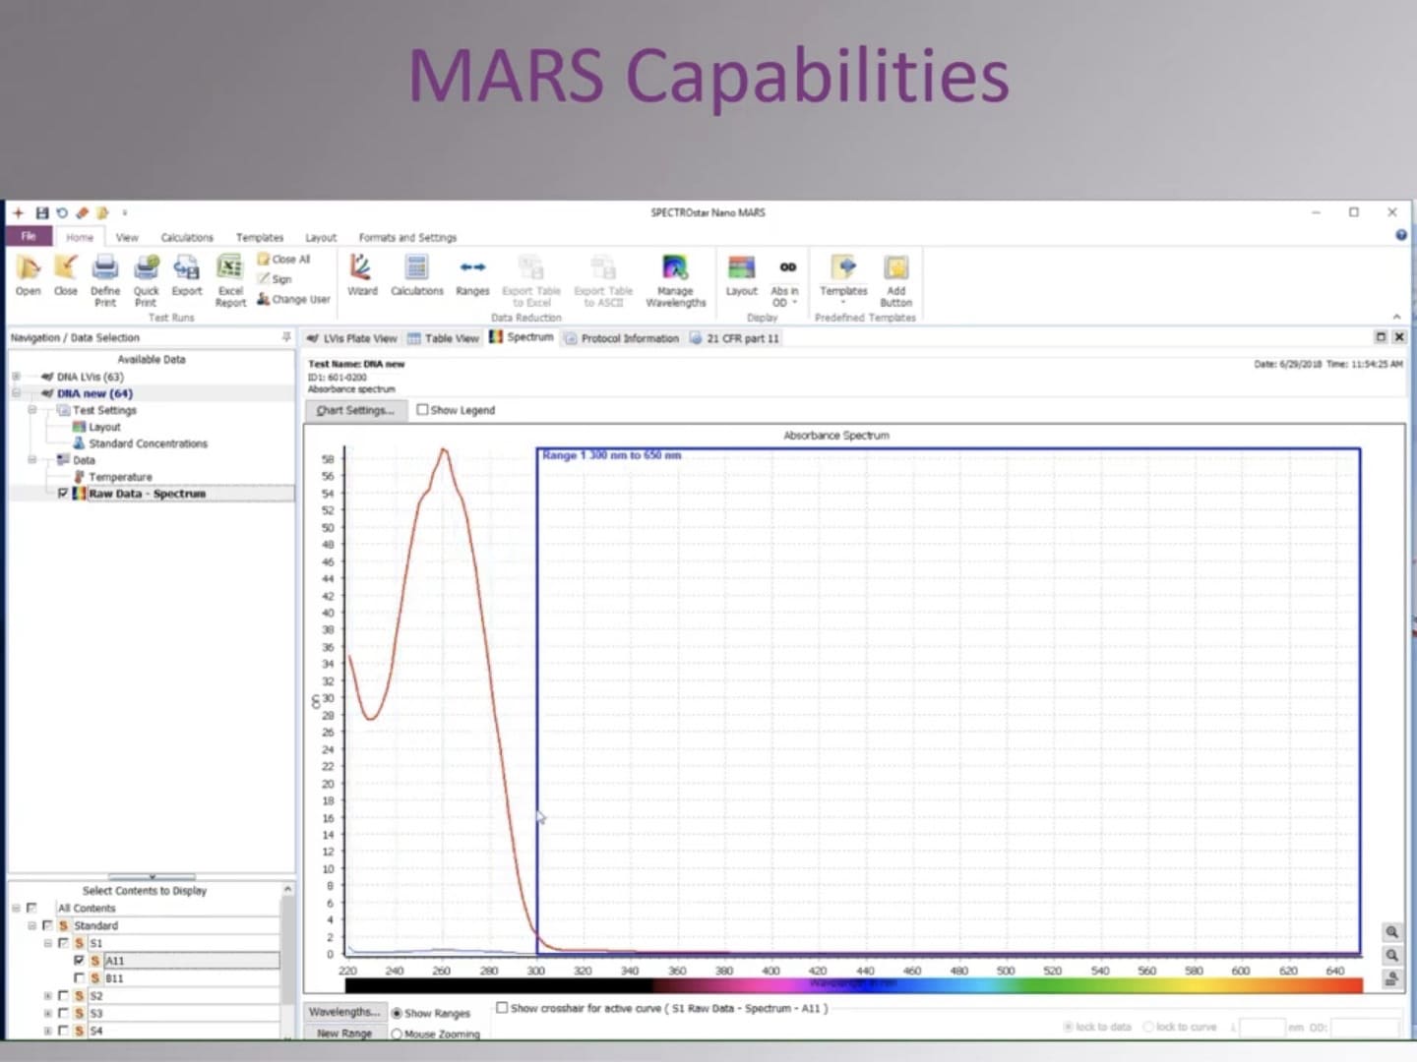Click the help question mark icon

coord(1401,235)
